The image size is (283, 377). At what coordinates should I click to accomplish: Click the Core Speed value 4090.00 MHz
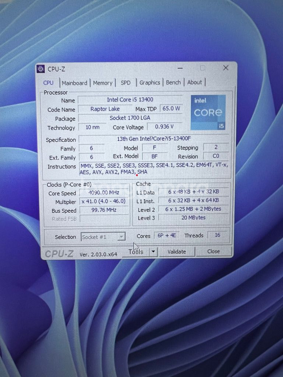click(x=104, y=193)
